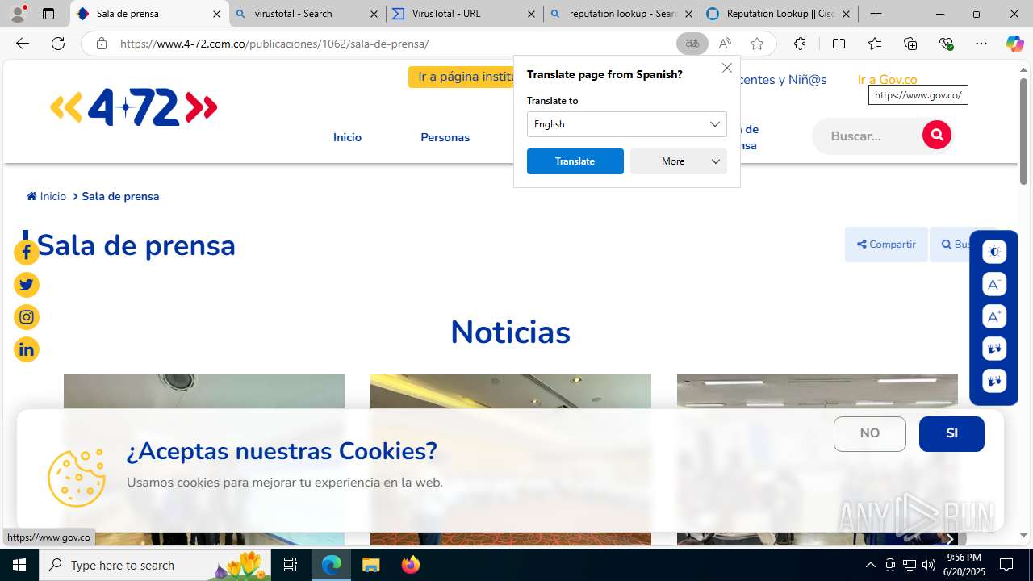Click the Compartir share button

pos(886,245)
